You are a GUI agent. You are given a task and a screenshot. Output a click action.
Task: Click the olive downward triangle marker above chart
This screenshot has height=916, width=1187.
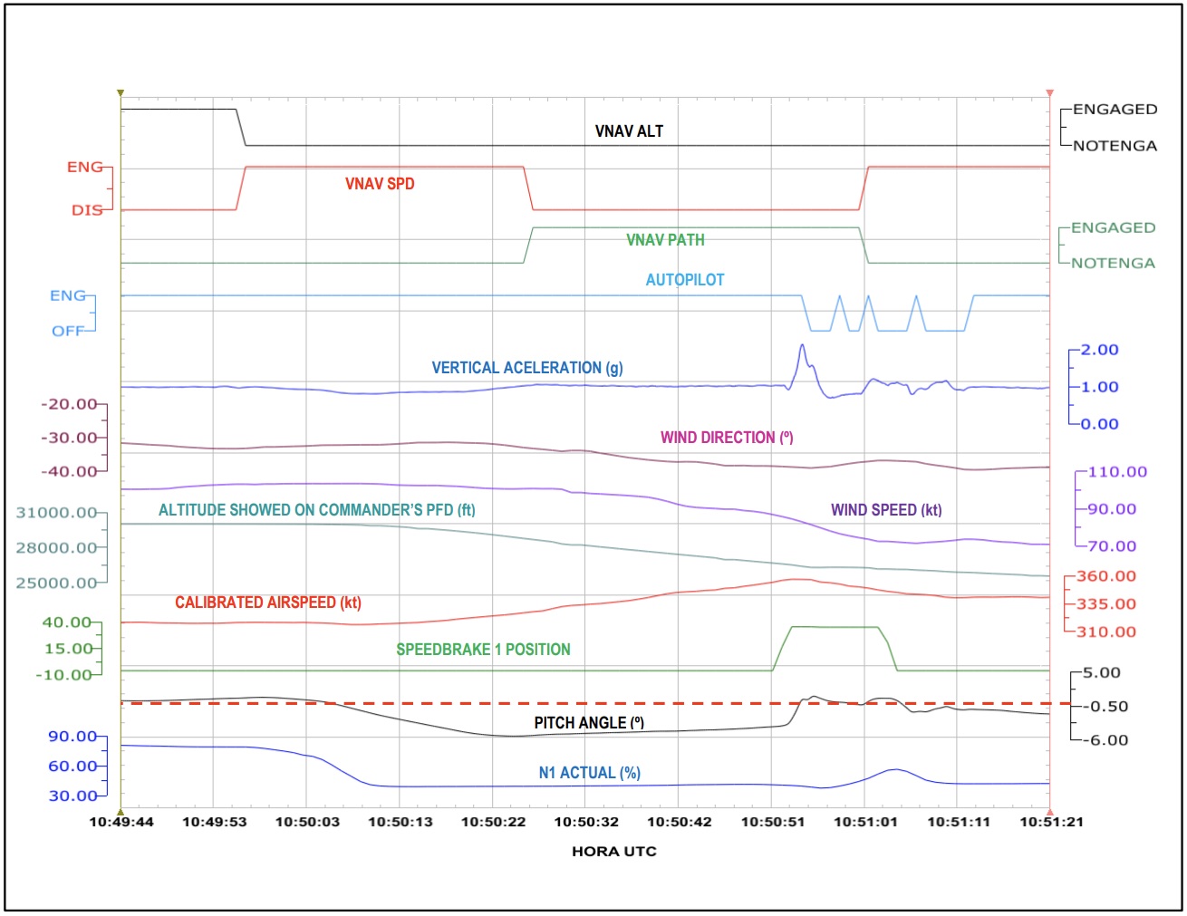(121, 92)
